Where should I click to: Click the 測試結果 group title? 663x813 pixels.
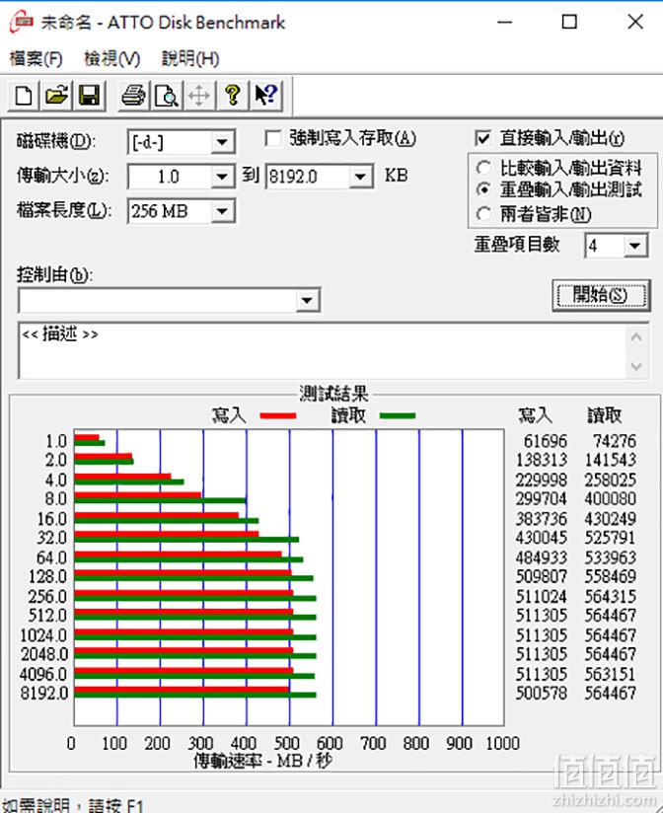(x=333, y=394)
